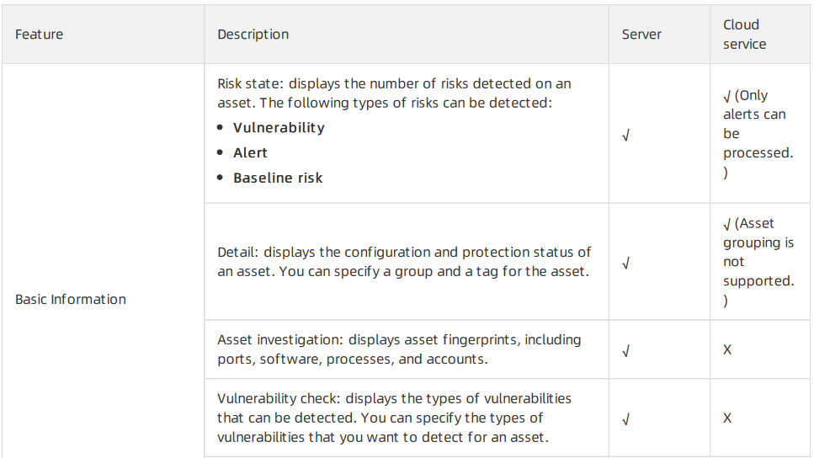Click the X mark for Vulnerability check
Image resolution: width=814 pixels, height=458 pixels.
727,418
